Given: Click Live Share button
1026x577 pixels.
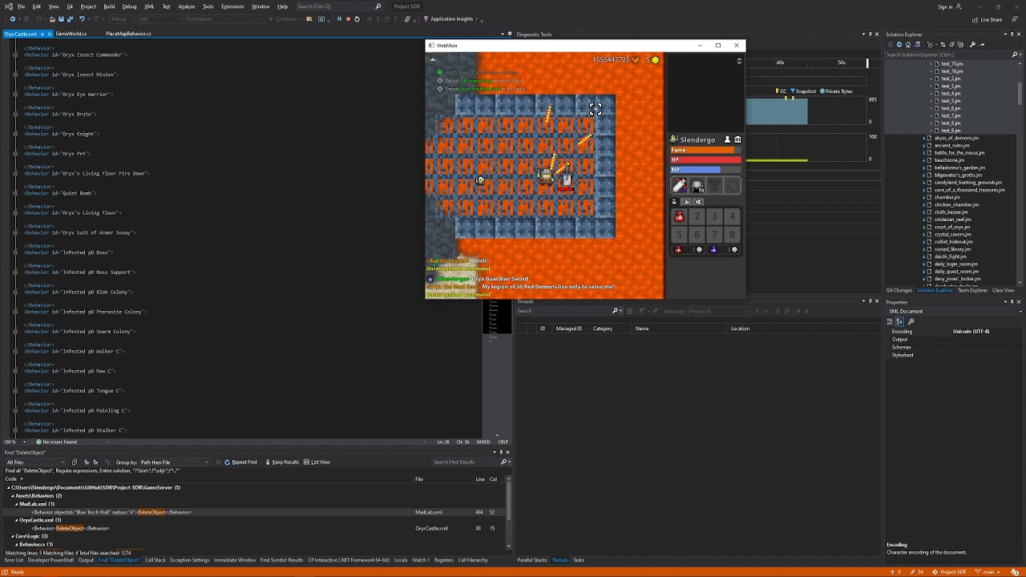Looking at the screenshot, I should pos(988,19).
